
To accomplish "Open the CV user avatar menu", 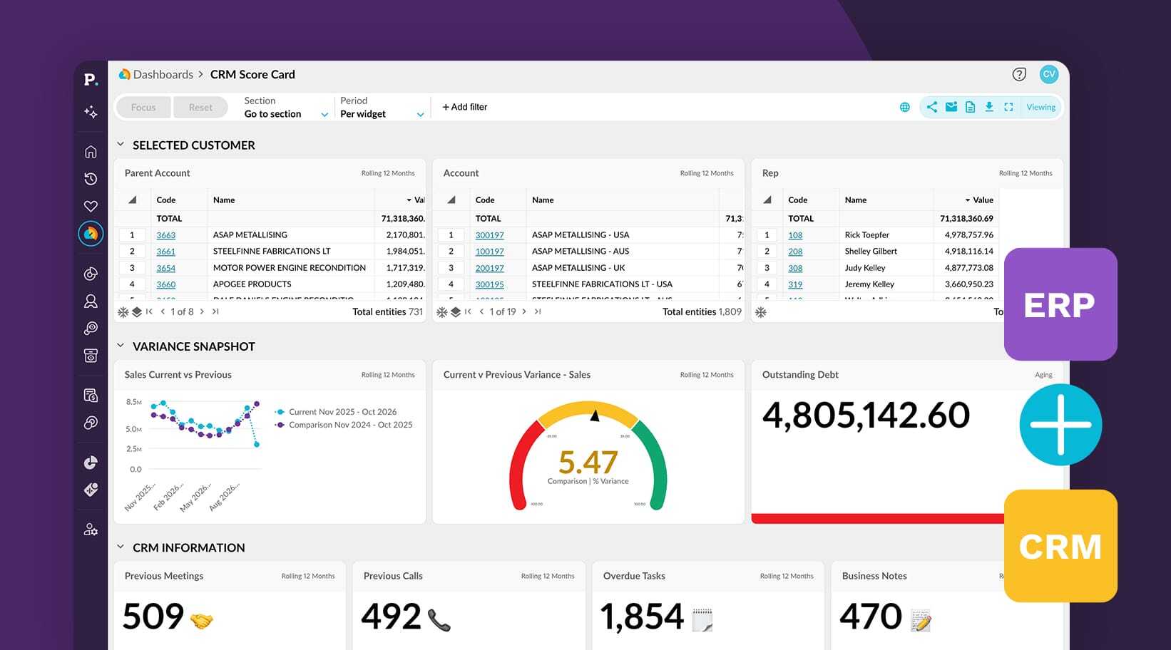I will pyautogui.click(x=1048, y=74).
